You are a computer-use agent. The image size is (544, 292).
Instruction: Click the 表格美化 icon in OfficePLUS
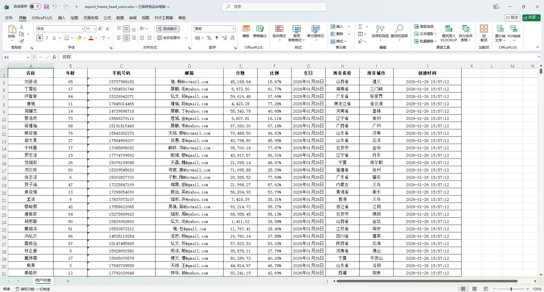pos(260,29)
